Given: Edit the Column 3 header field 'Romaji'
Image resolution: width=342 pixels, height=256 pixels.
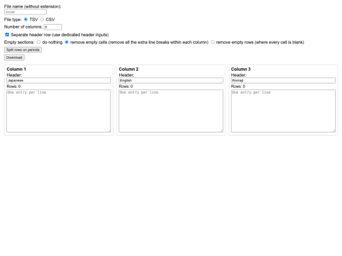Looking at the screenshot, I should (283, 80).
